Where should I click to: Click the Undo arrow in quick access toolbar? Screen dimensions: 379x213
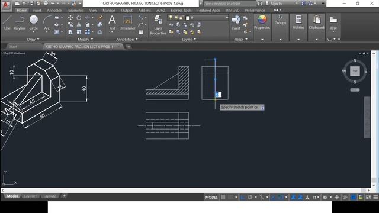coord(53,4)
